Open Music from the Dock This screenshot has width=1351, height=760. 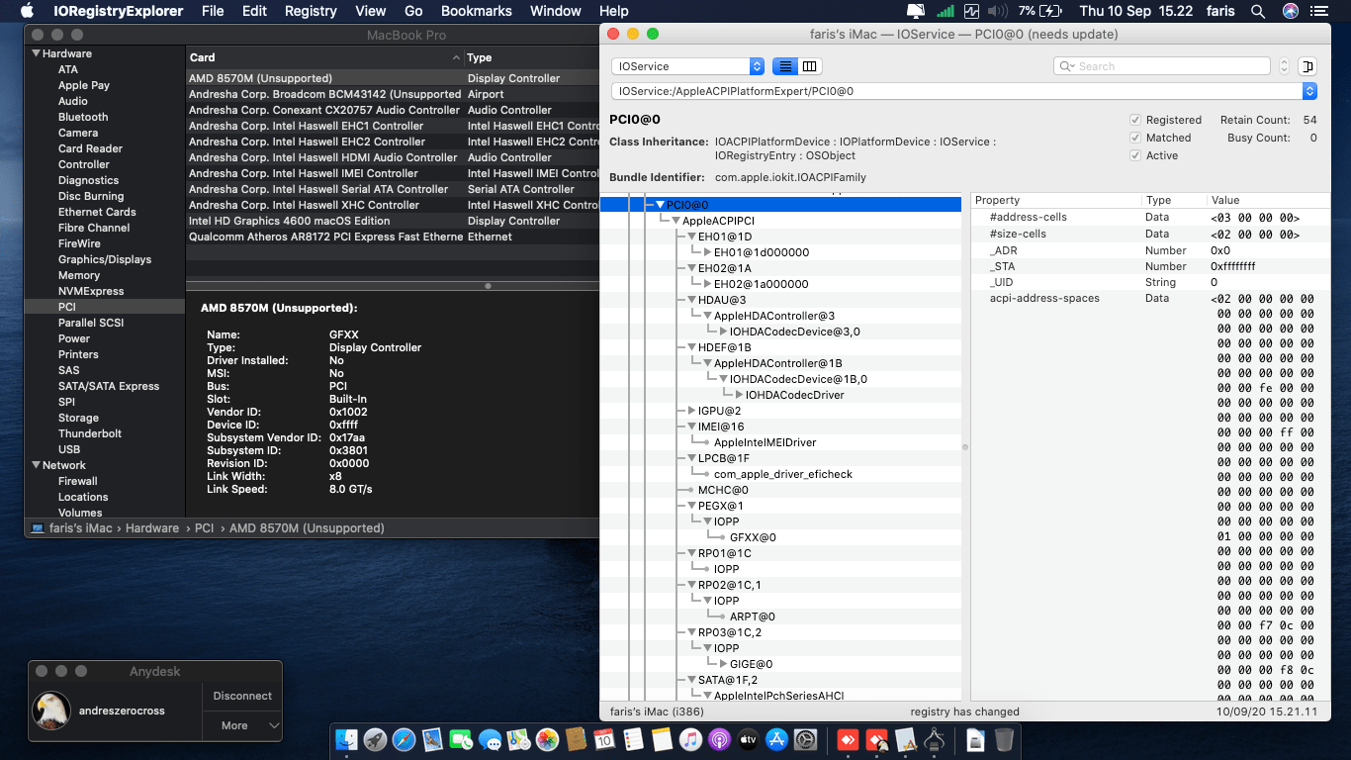click(x=690, y=739)
